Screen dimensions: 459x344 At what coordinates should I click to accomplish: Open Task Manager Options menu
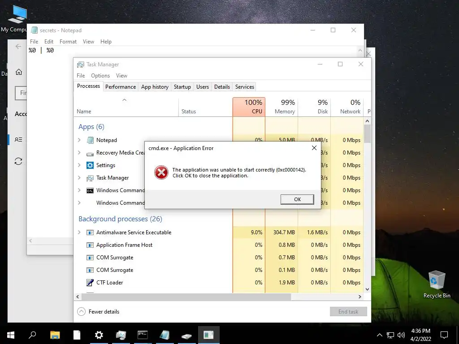(x=100, y=76)
